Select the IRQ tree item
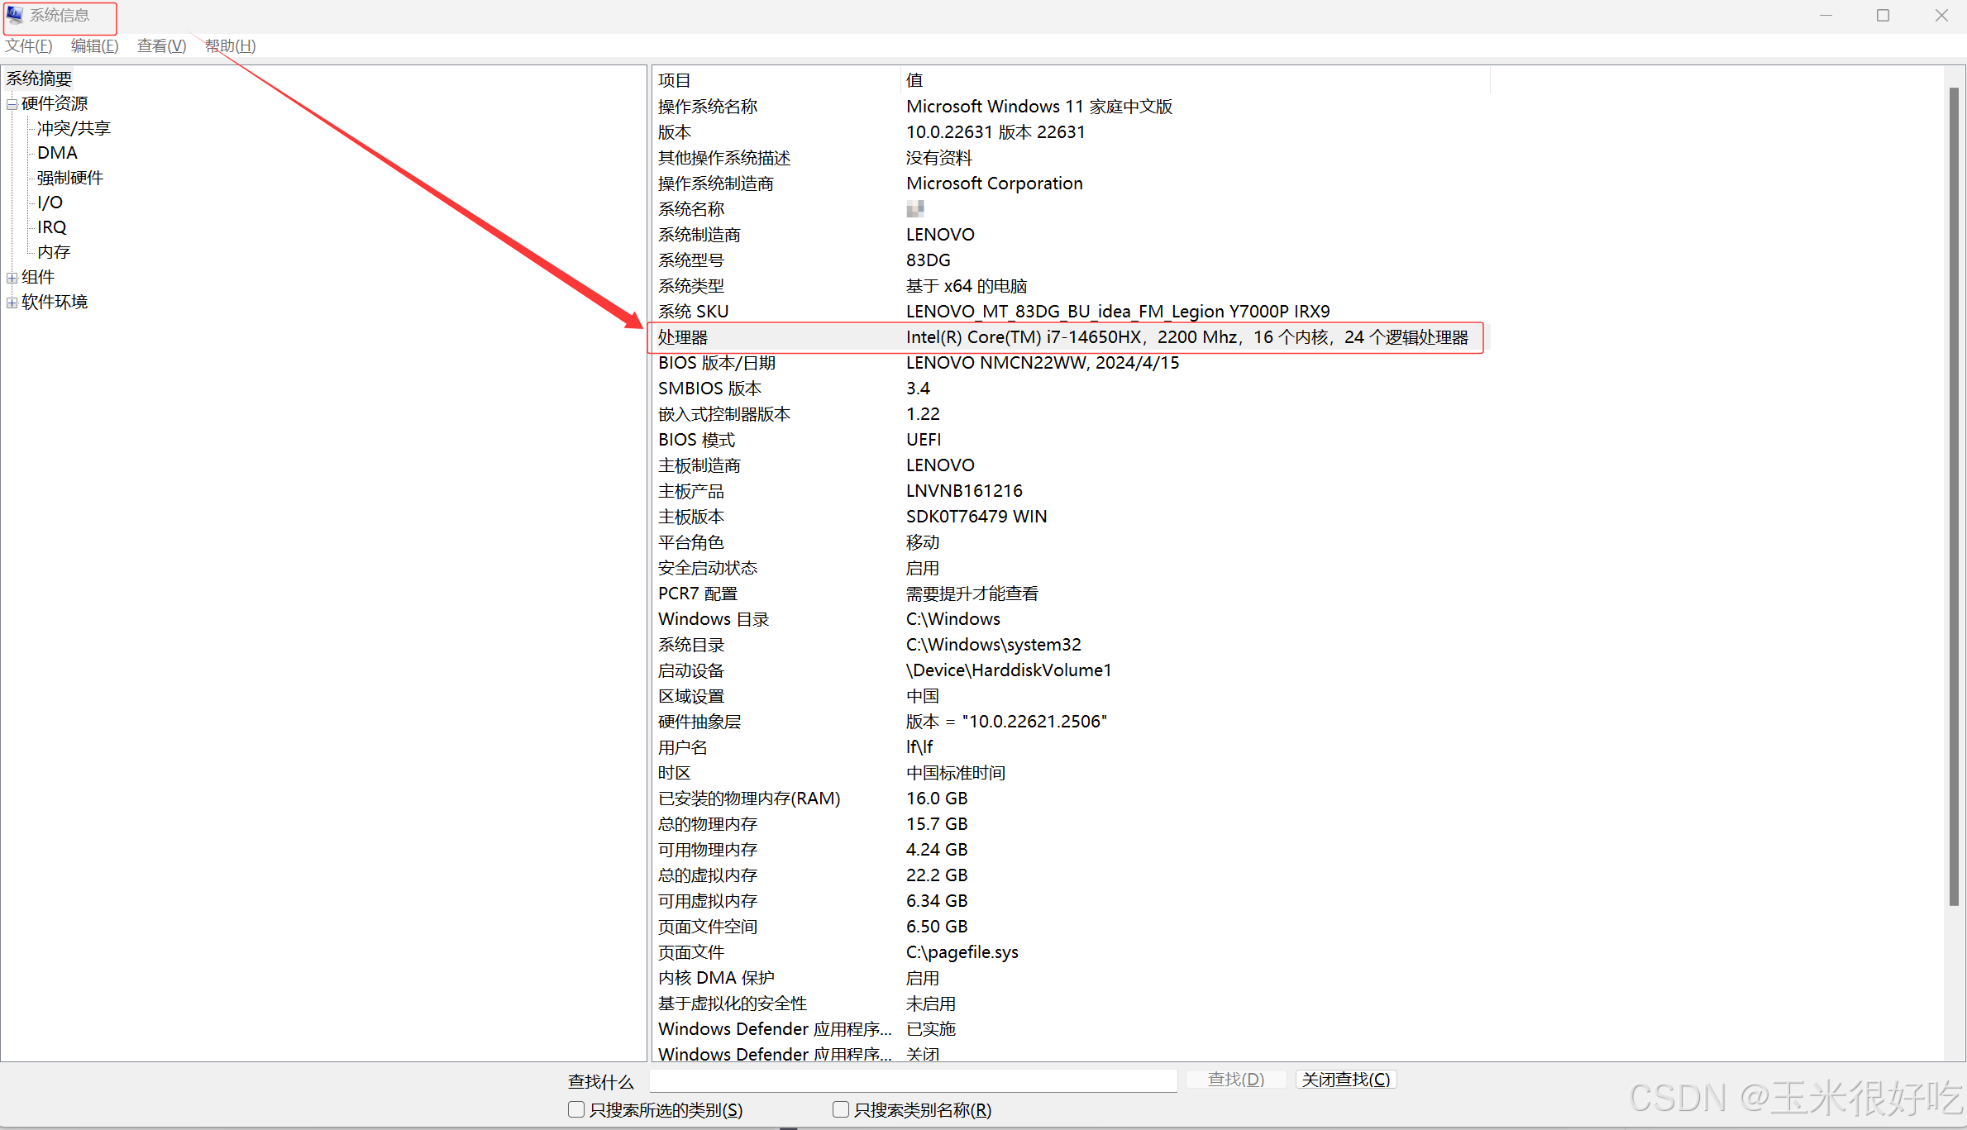This screenshot has width=1967, height=1130. 51,227
